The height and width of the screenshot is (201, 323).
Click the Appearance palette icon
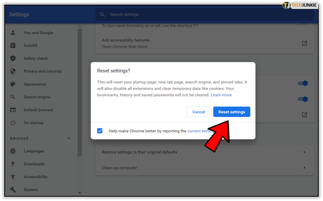(13, 84)
